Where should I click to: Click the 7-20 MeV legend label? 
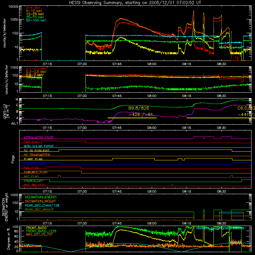pos(34,78)
